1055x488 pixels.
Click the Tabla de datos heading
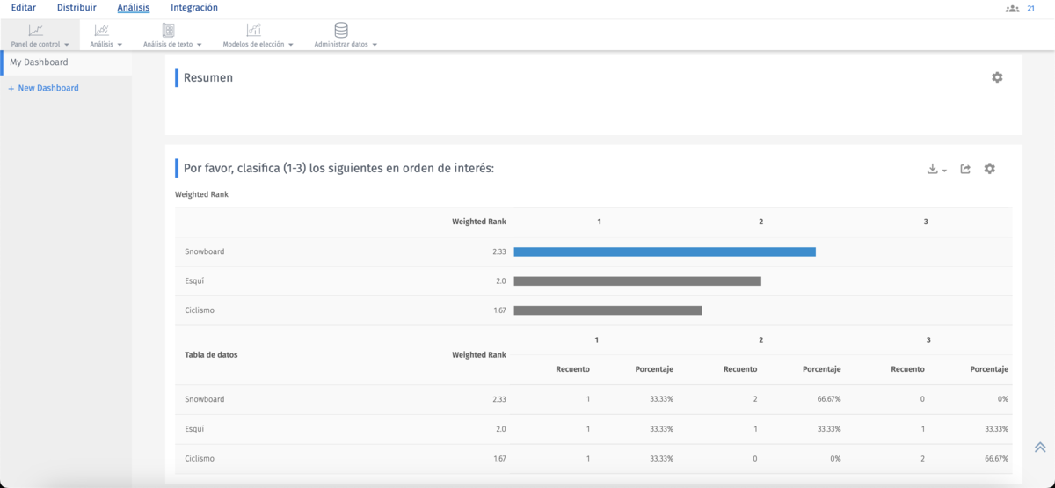click(211, 355)
